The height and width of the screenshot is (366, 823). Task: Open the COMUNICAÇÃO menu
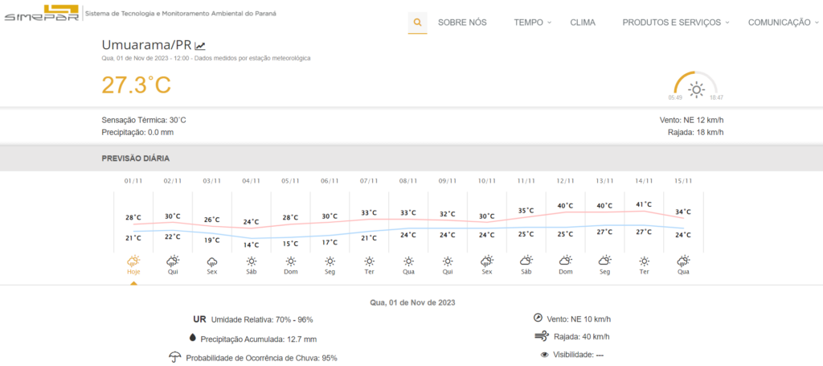pyautogui.click(x=780, y=23)
